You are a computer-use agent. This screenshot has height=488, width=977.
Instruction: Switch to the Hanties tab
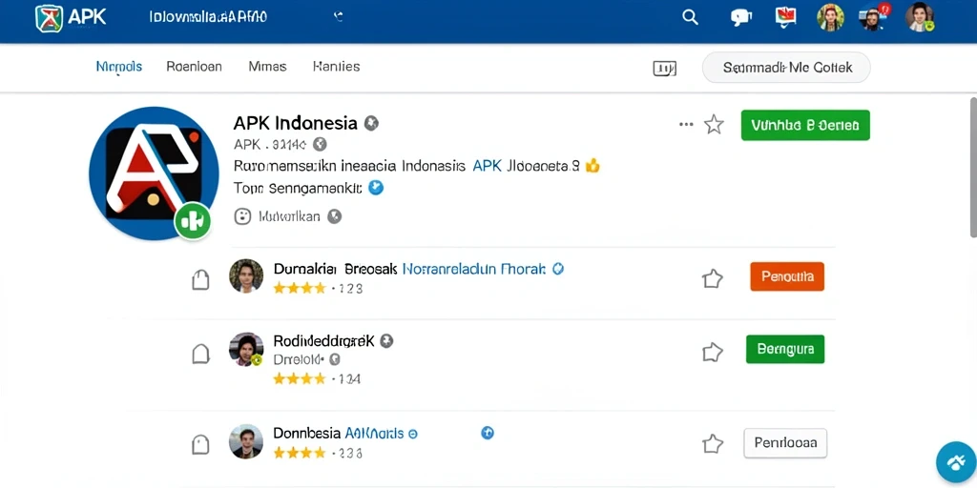coord(337,66)
